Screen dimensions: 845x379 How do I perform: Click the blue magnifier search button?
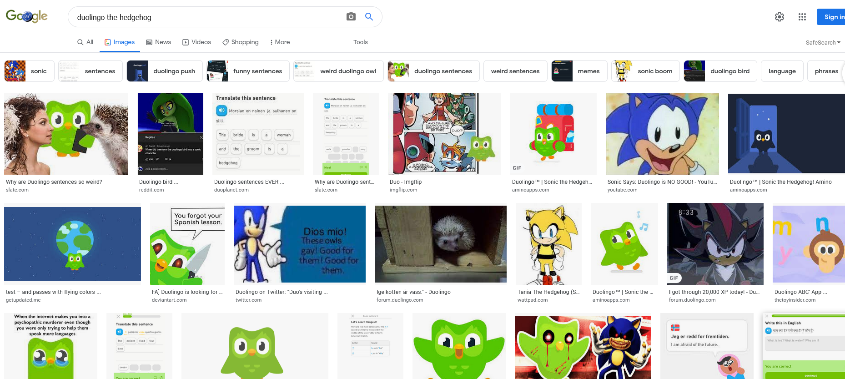369,17
